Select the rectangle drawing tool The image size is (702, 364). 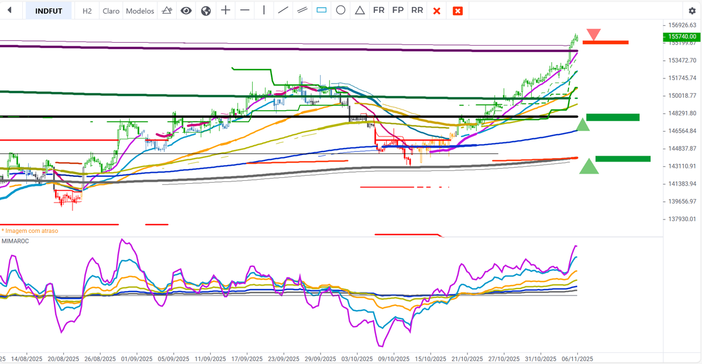pyautogui.click(x=321, y=11)
